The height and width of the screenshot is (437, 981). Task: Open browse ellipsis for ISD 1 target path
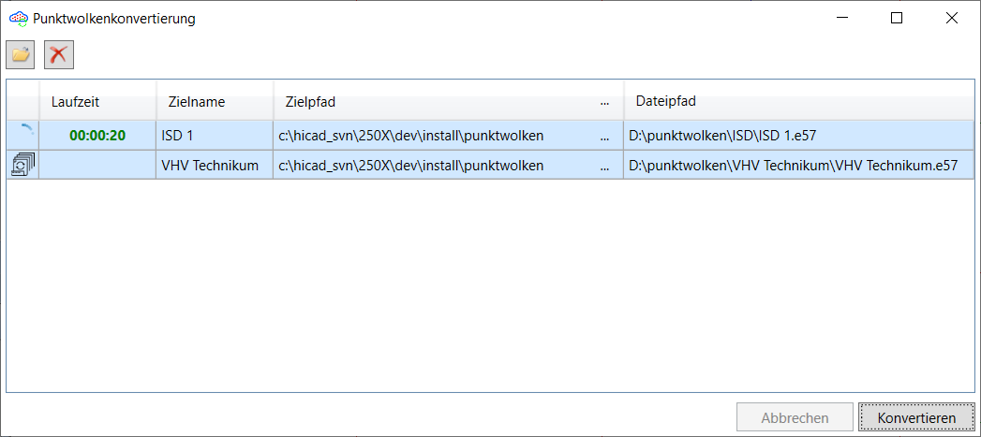point(605,136)
